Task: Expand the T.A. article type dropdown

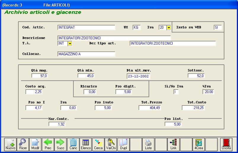Action: (70, 44)
